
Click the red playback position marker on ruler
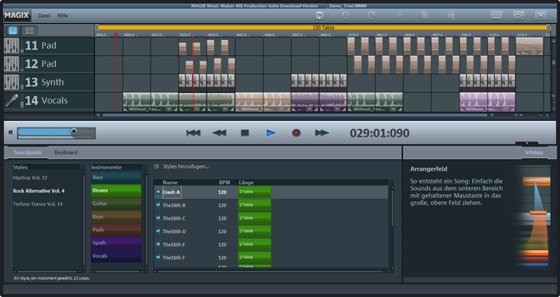(x=116, y=35)
